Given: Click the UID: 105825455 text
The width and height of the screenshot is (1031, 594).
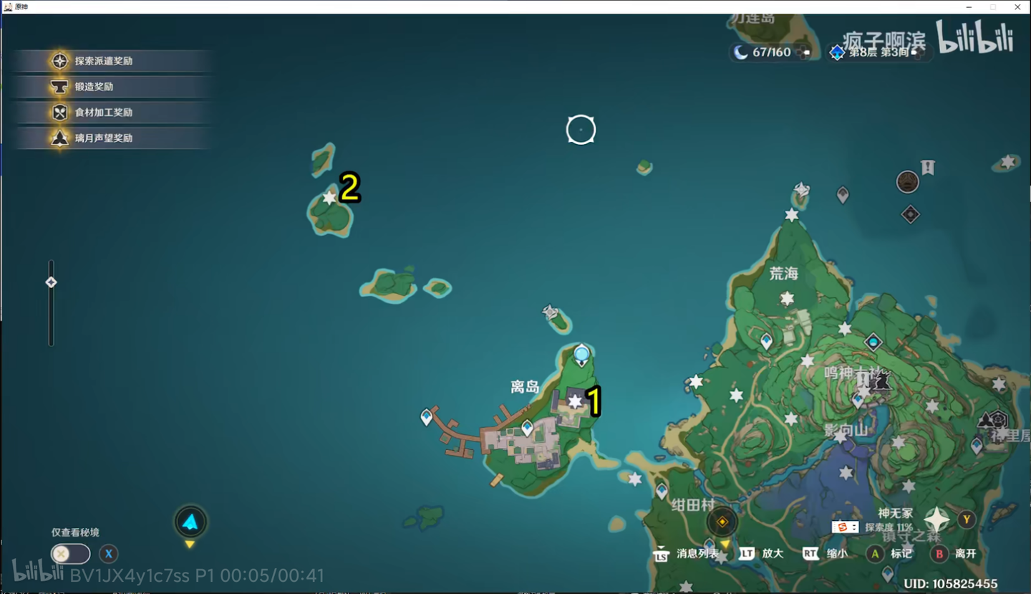Looking at the screenshot, I should click(951, 584).
